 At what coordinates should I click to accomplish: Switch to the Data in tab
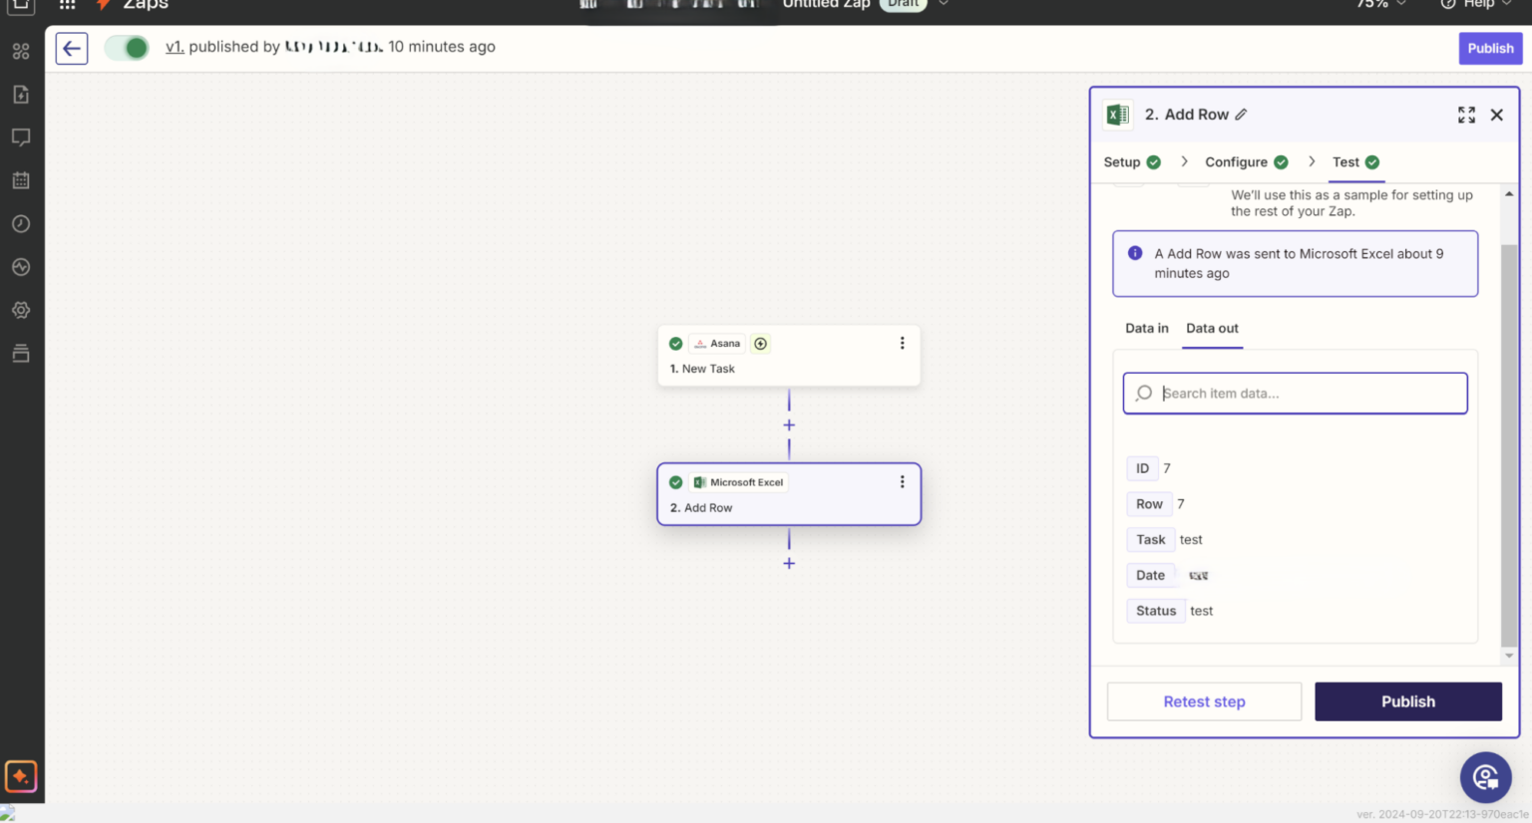(1146, 328)
